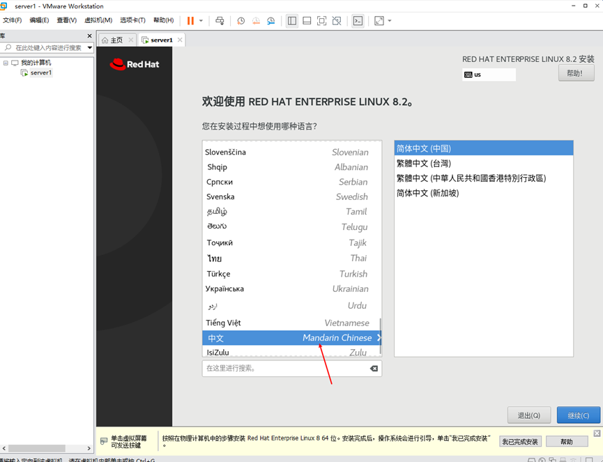Screen dimensions: 603x462
Task: Enter full screen mode icon
Action: (x=321, y=21)
